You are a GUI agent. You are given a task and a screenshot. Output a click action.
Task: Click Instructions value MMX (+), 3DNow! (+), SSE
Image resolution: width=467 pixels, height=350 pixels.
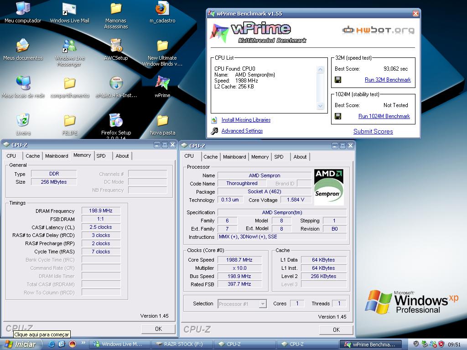pyautogui.click(x=282, y=237)
